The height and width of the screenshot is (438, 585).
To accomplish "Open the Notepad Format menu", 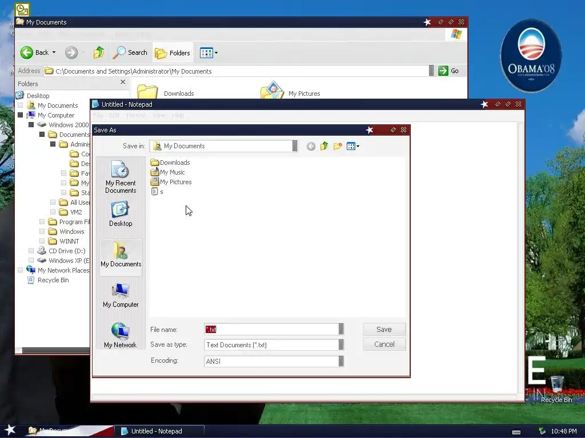I will click(136, 115).
